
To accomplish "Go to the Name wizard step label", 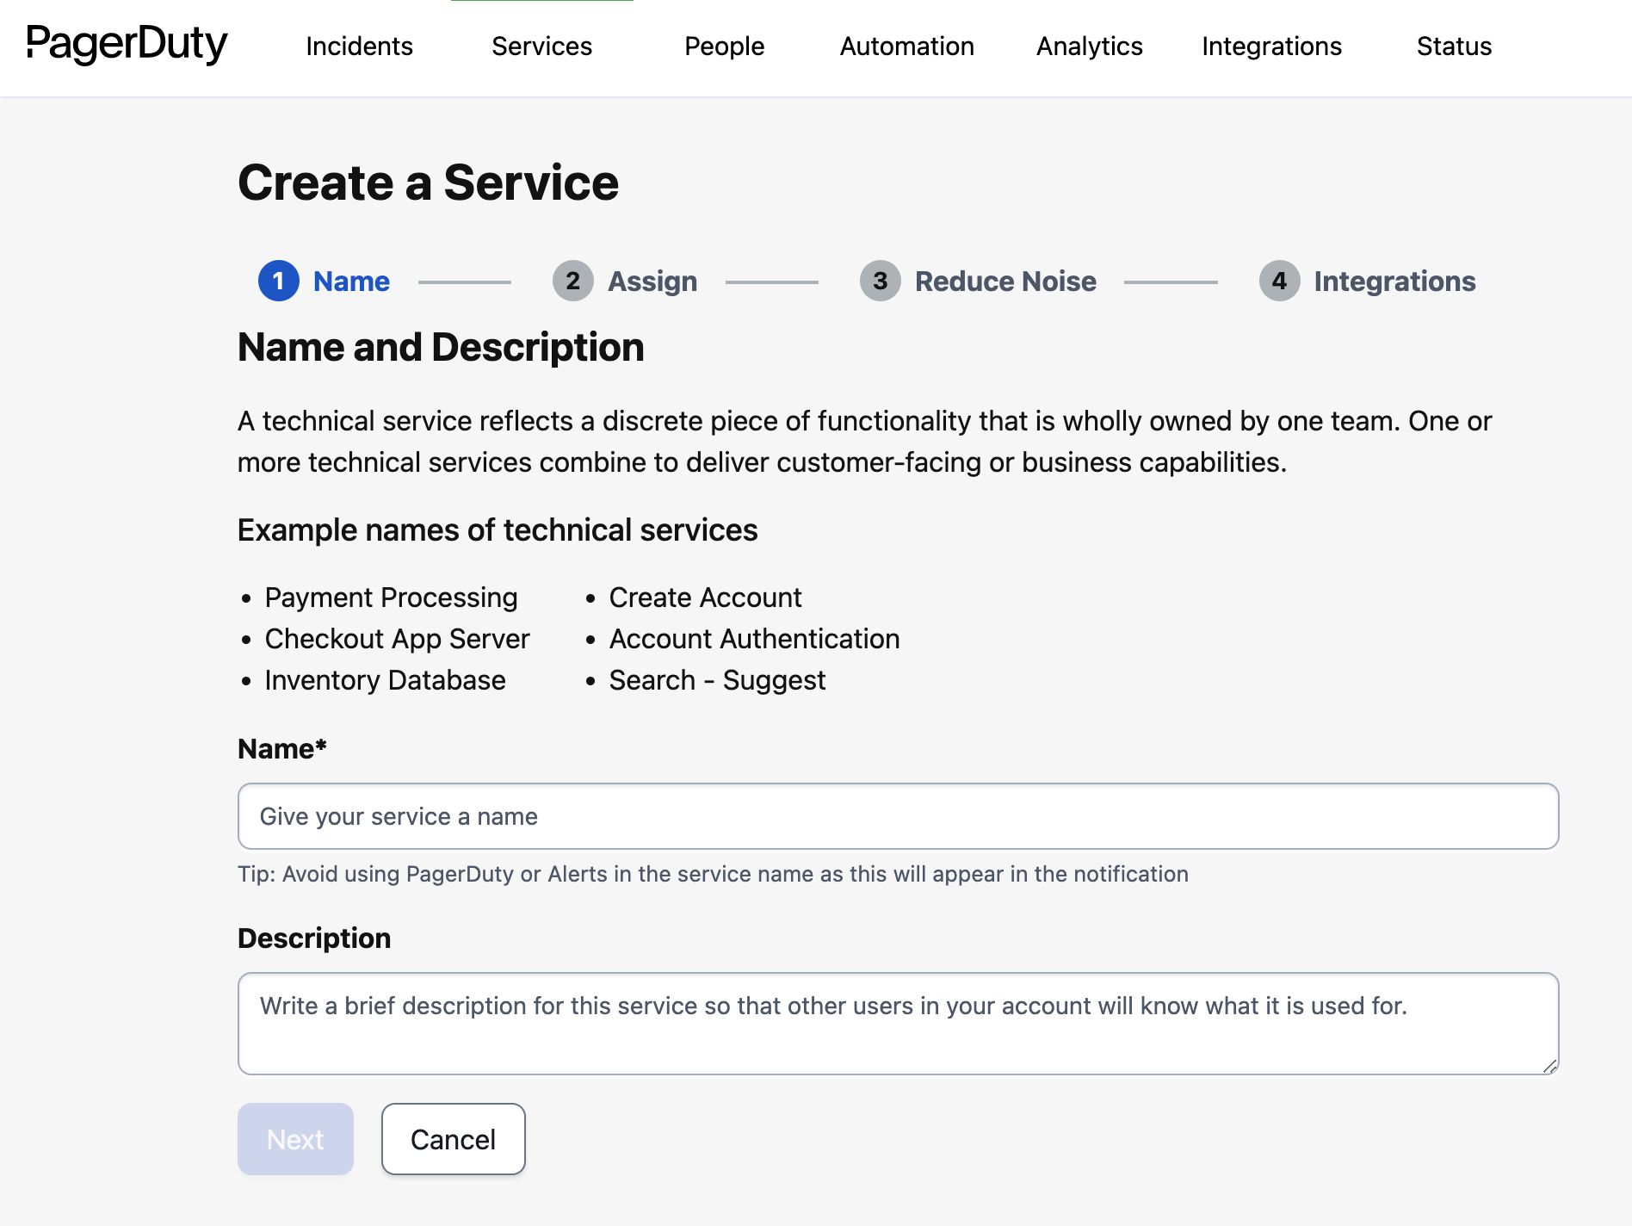I will 351,282.
